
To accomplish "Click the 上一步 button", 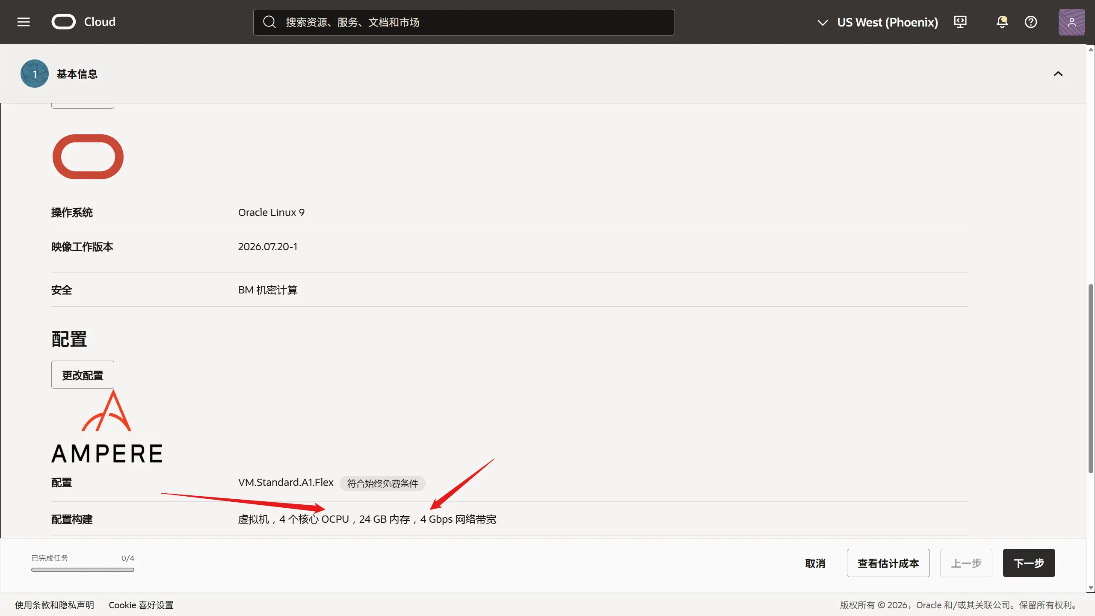I will click(966, 563).
